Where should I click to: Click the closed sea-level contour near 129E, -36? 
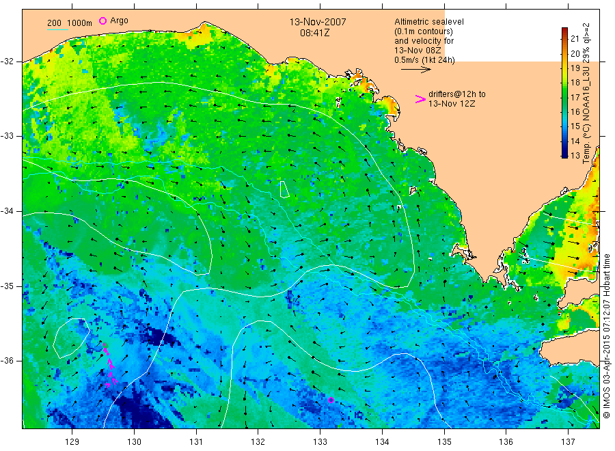point(71,338)
